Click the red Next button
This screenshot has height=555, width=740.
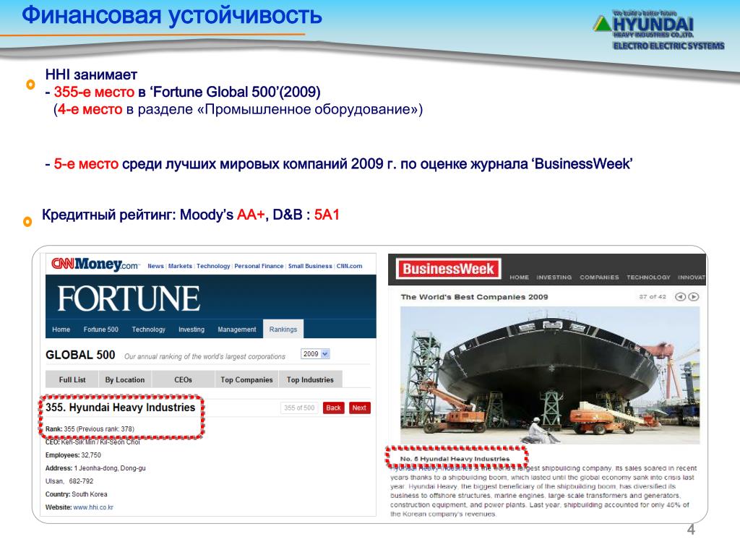tap(359, 408)
